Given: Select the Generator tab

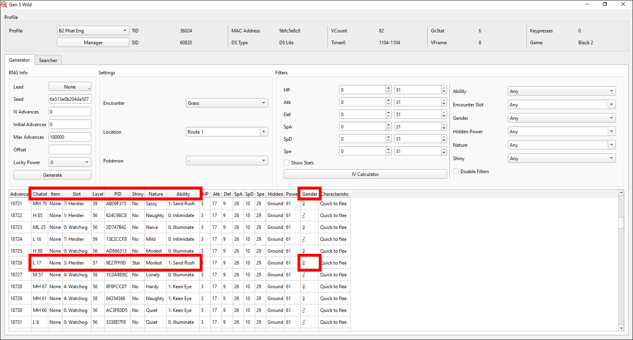Looking at the screenshot, I should 19,60.
